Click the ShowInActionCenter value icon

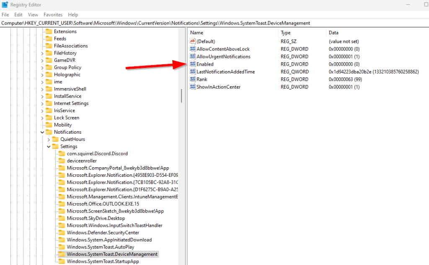click(193, 87)
